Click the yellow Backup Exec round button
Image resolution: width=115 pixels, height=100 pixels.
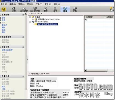tap(4, 9)
